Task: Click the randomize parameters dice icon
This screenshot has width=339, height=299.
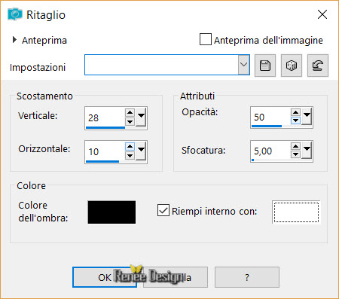Action: tap(292, 66)
